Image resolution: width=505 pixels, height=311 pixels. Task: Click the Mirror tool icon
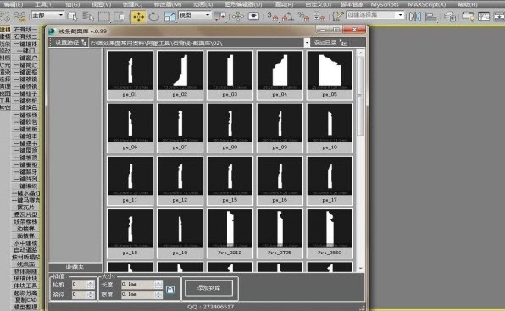pyautogui.click(x=415, y=16)
